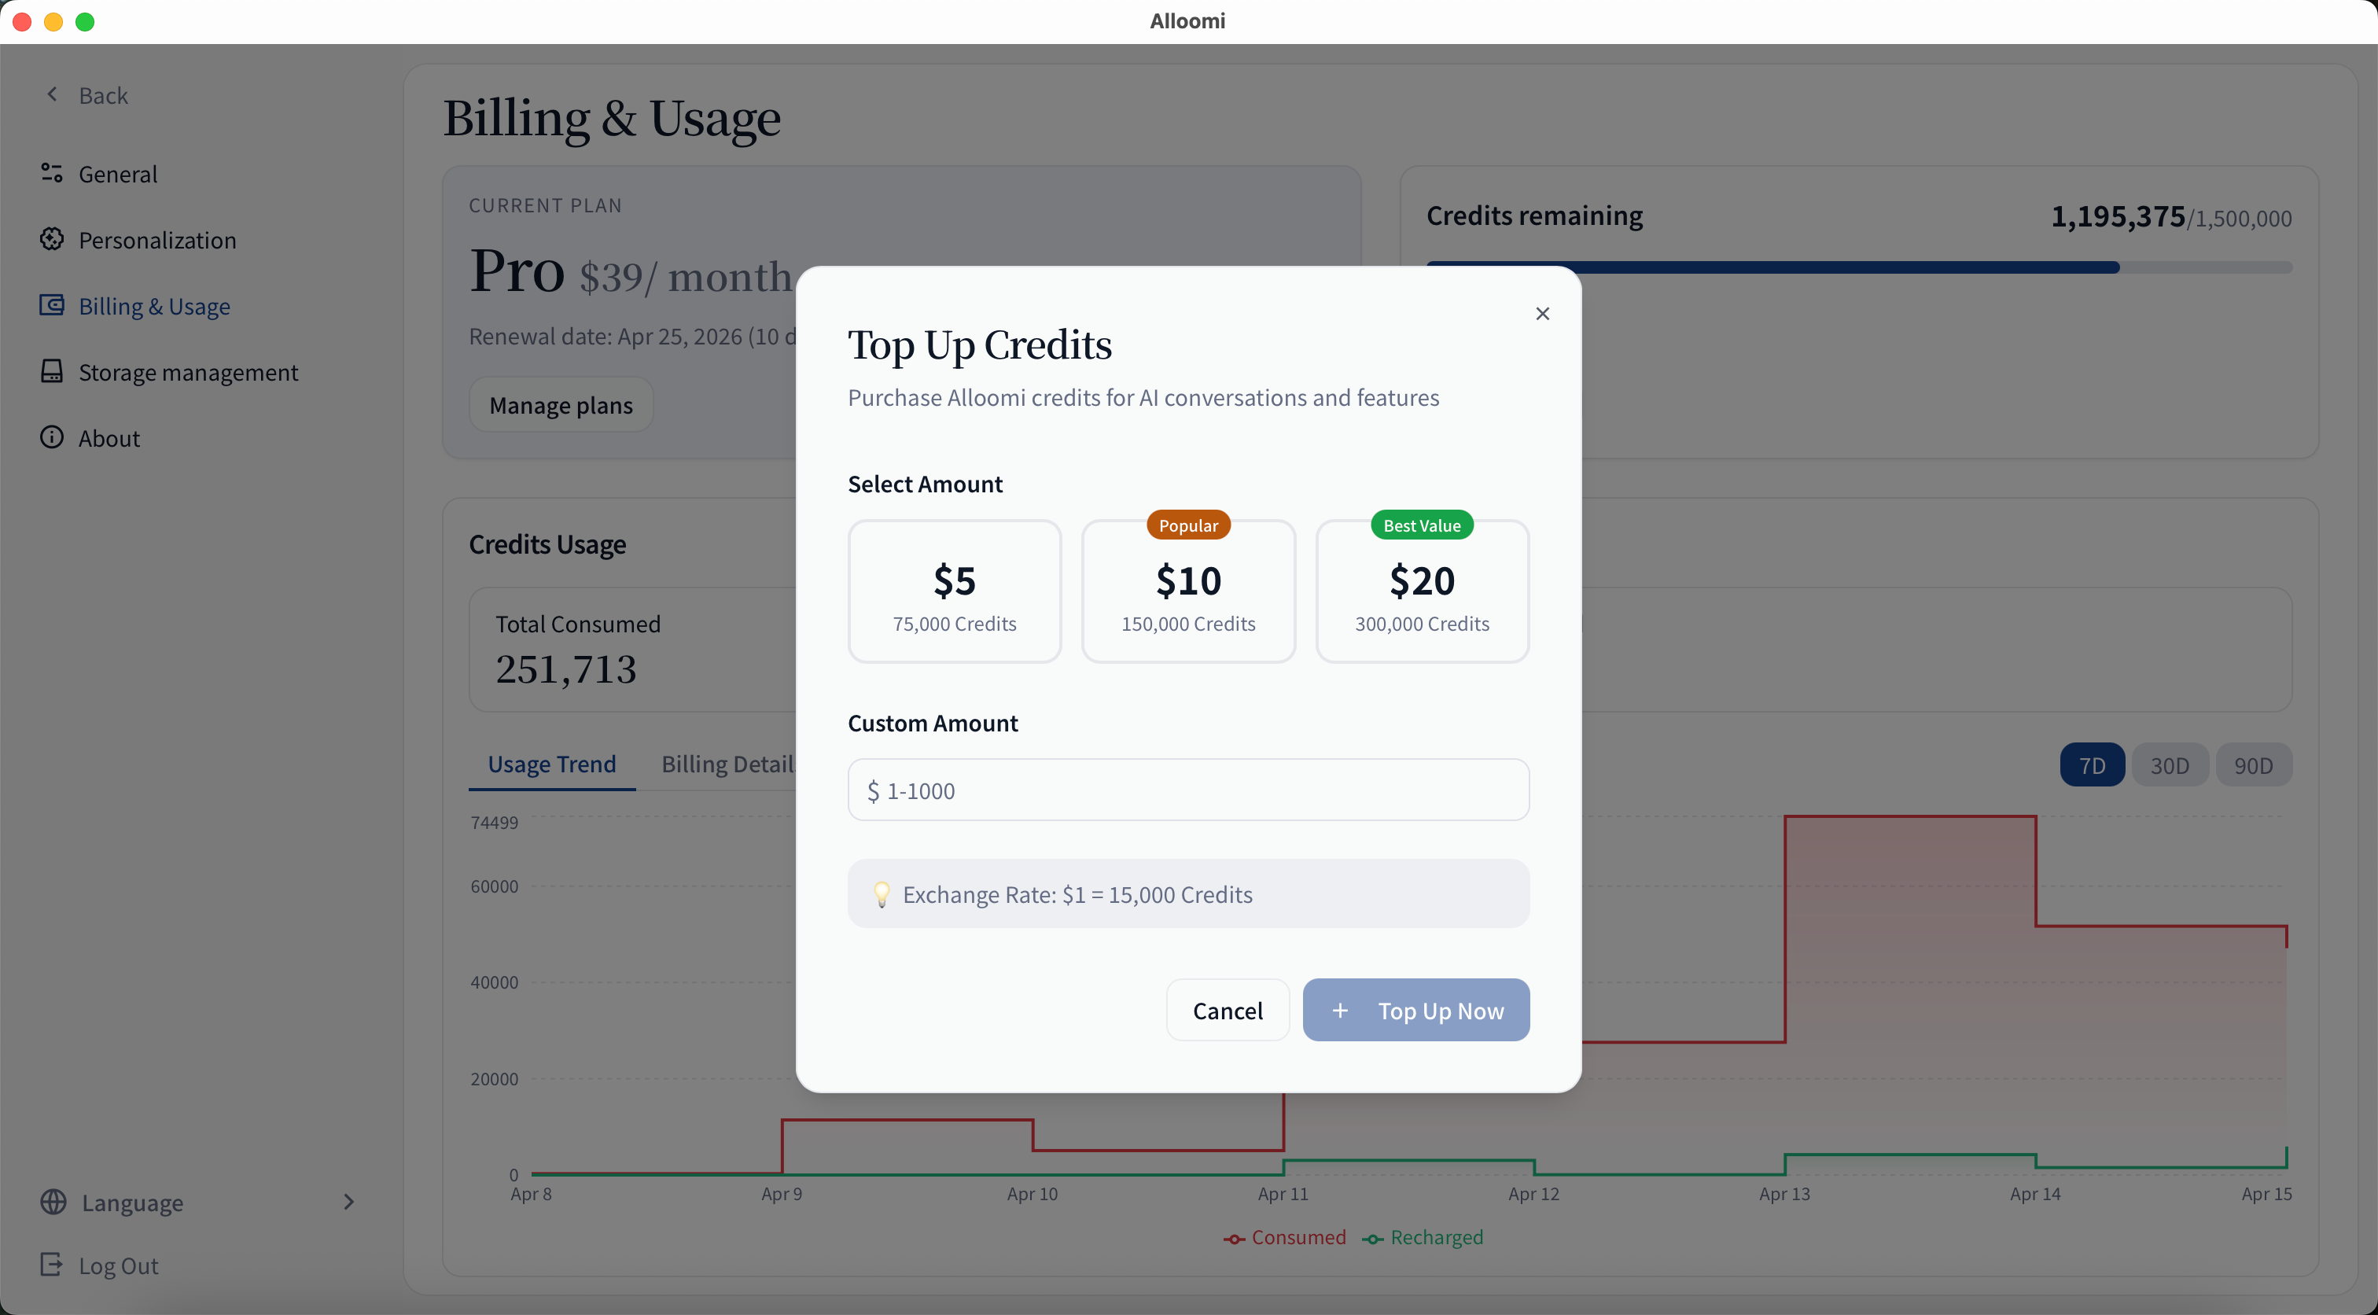Click the Log Out icon
Viewport: 2378px width, 1315px height.
[52, 1264]
